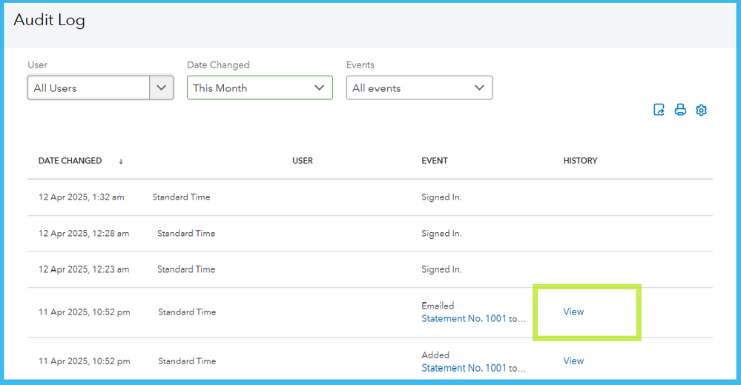The width and height of the screenshot is (741, 385).
Task: Open the settings gear icon
Action: pos(701,110)
